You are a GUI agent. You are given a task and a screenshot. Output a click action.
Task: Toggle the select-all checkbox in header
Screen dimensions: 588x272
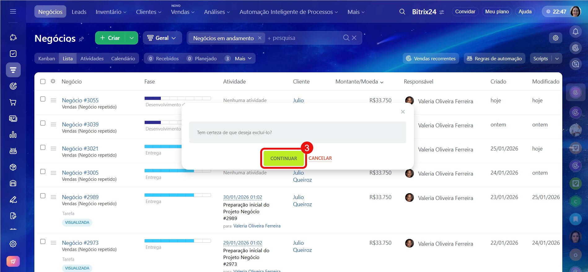pos(43,82)
